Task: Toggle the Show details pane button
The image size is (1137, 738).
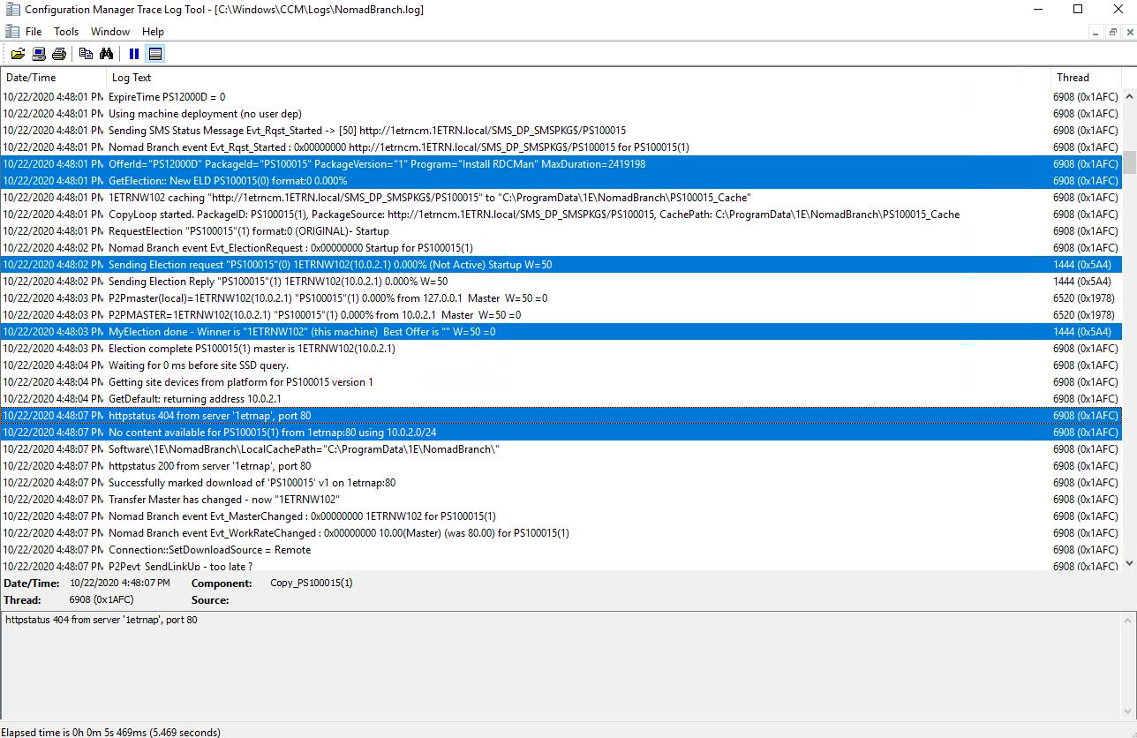Action: [x=155, y=54]
